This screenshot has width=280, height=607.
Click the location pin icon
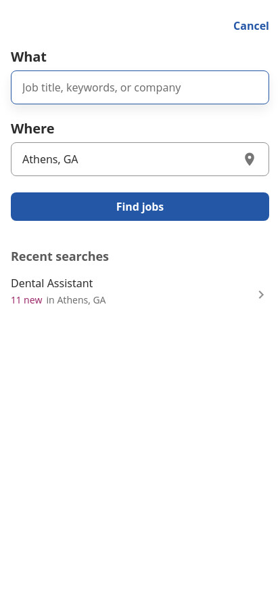point(250,159)
